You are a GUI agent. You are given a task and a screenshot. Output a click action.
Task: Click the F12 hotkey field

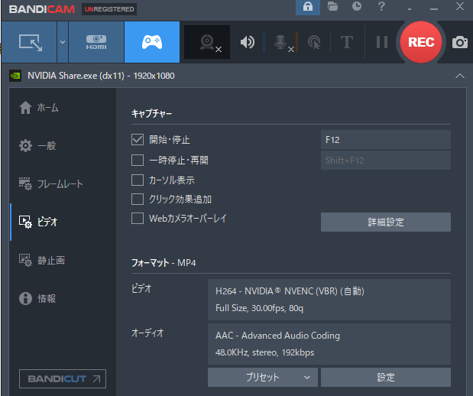386,140
